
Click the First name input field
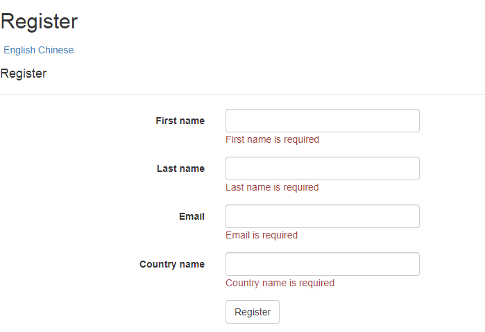coord(322,121)
